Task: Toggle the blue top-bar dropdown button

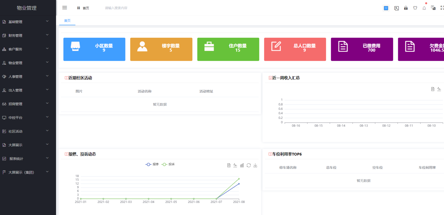Action: pos(386,8)
